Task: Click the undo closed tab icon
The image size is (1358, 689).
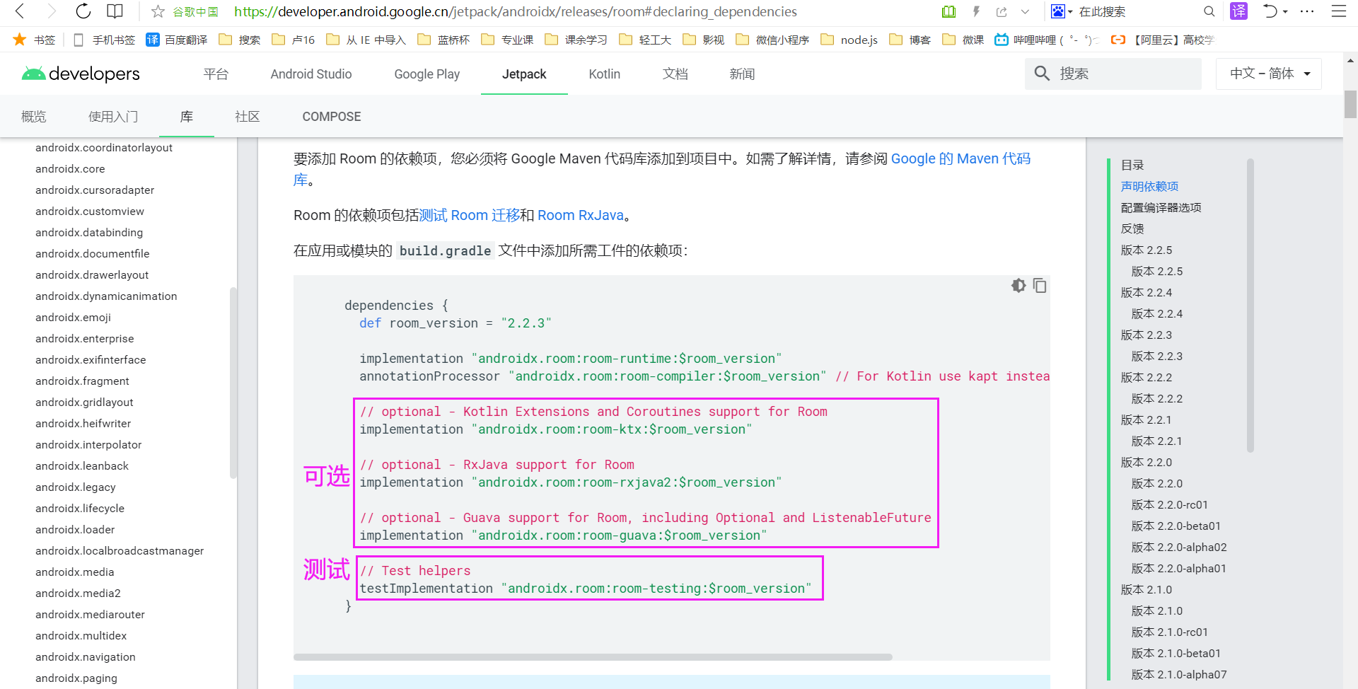Action: [x=1270, y=11]
